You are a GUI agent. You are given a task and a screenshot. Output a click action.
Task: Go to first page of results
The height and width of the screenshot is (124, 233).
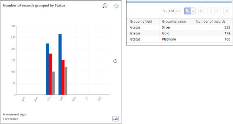coord(202,11)
